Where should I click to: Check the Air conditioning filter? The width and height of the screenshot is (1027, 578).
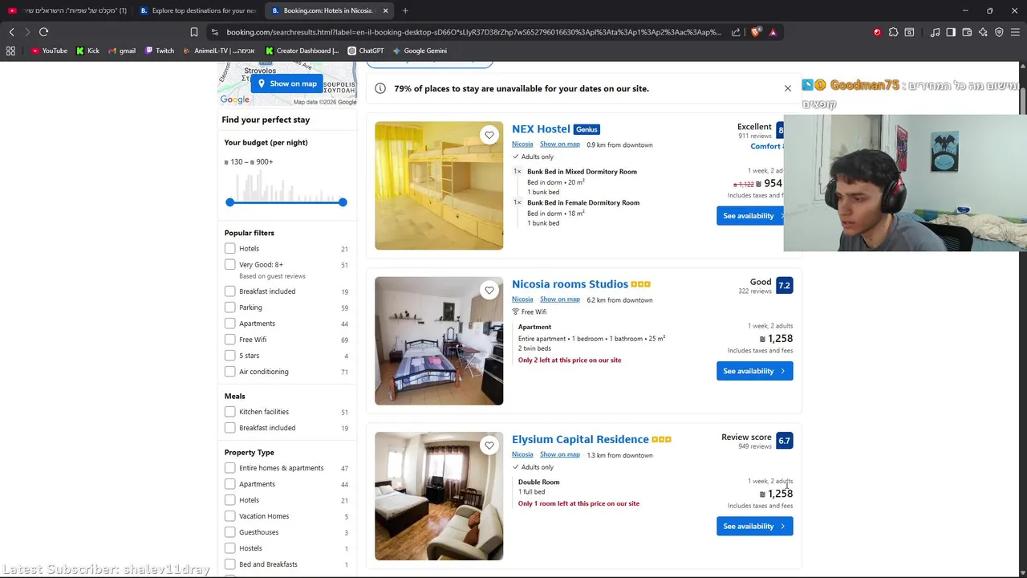pos(230,372)
